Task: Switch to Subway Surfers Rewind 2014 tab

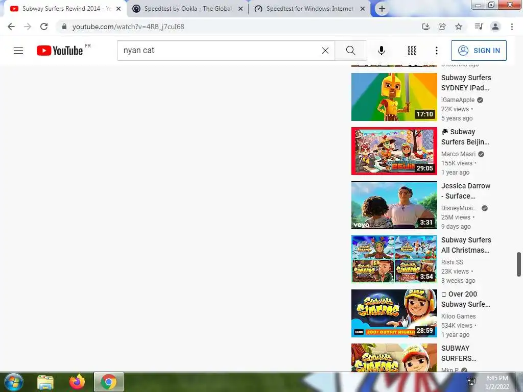Action: (x=65, y=9)
